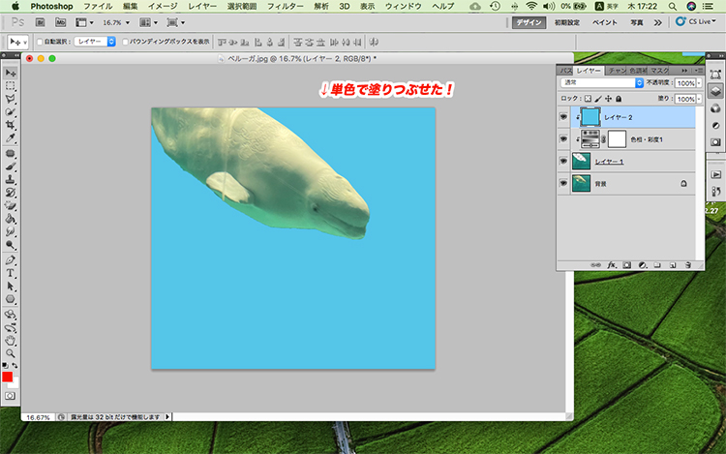Create a new adjustment layer from panel footer
Screen dimensions: 726x454
click(641, 264)
